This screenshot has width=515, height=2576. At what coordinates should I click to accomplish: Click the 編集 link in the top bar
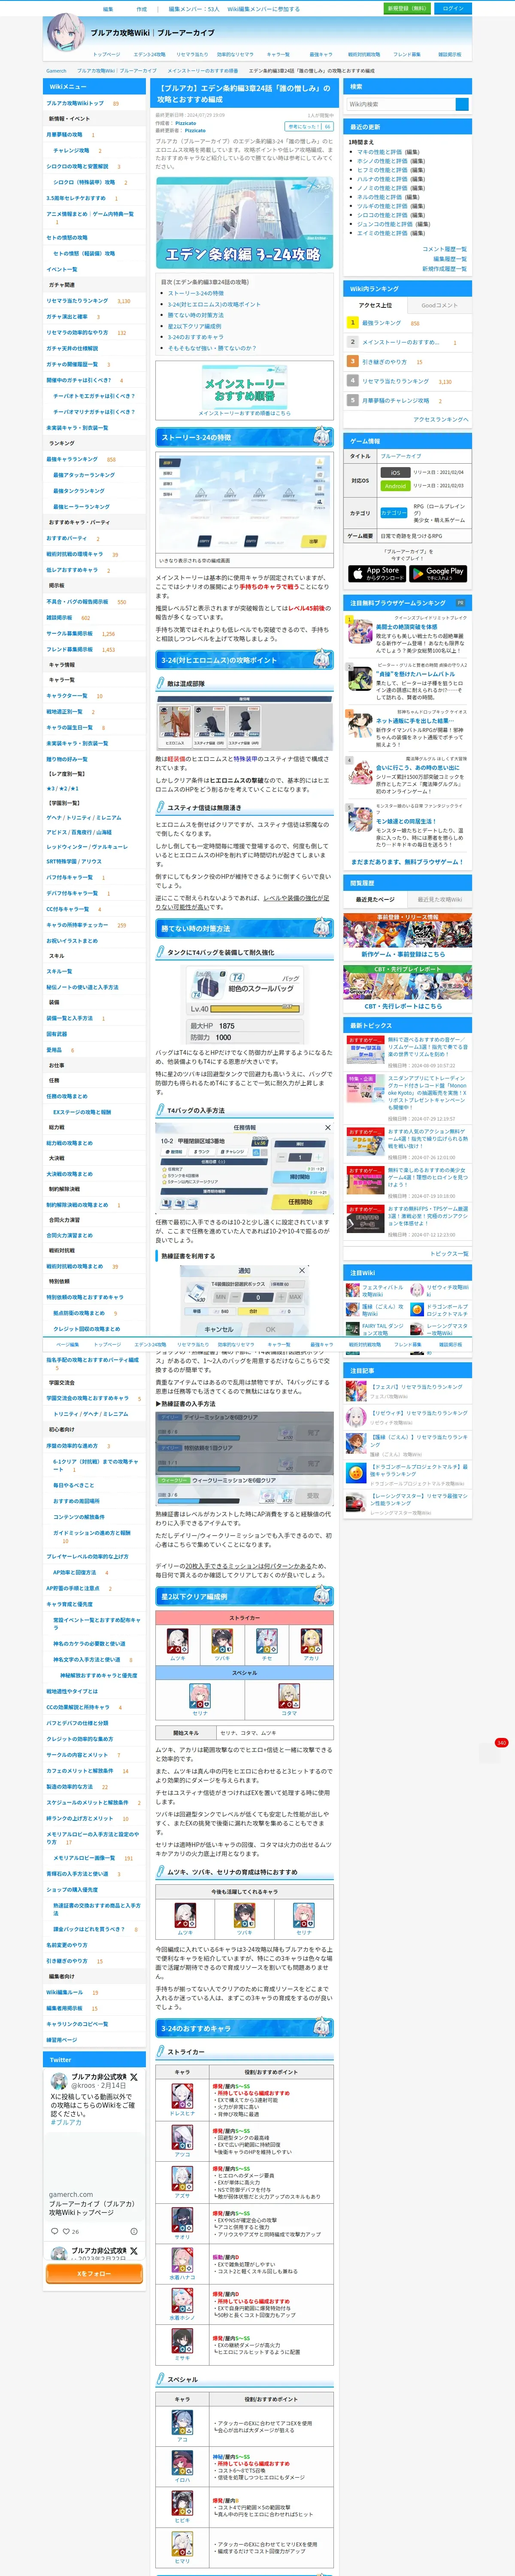pyautogui.click(x=108, y=9)
